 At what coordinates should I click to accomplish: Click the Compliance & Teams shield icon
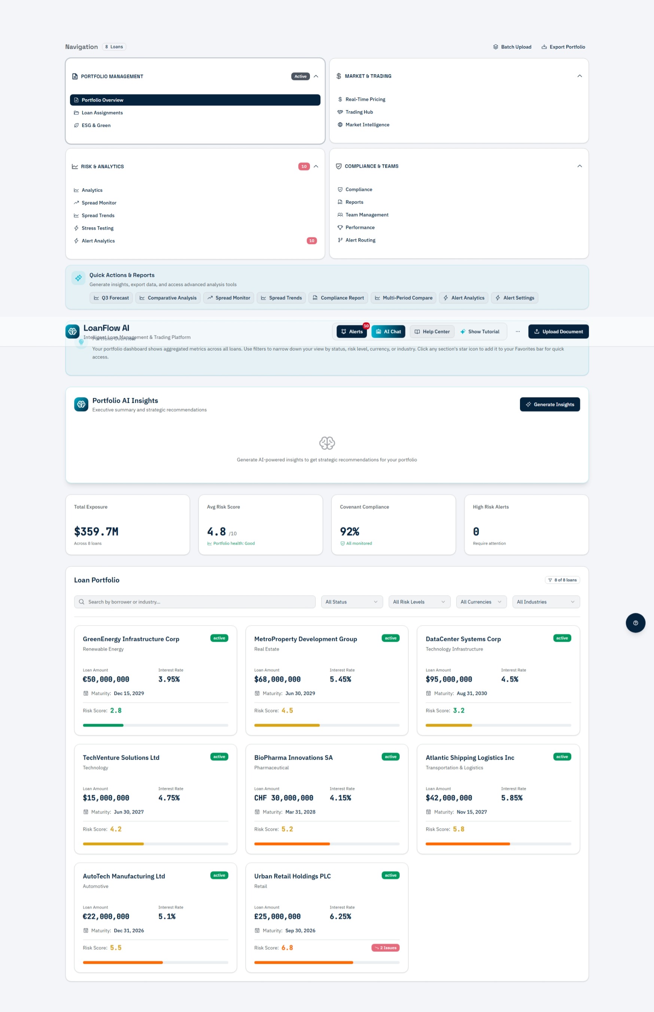click(x=339, y=166)
